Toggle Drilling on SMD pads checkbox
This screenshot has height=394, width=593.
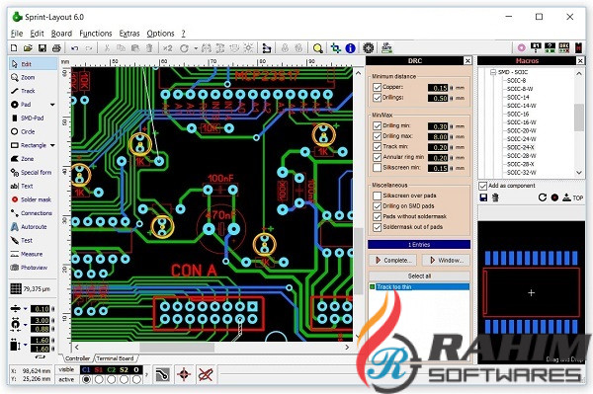(377, 206)
